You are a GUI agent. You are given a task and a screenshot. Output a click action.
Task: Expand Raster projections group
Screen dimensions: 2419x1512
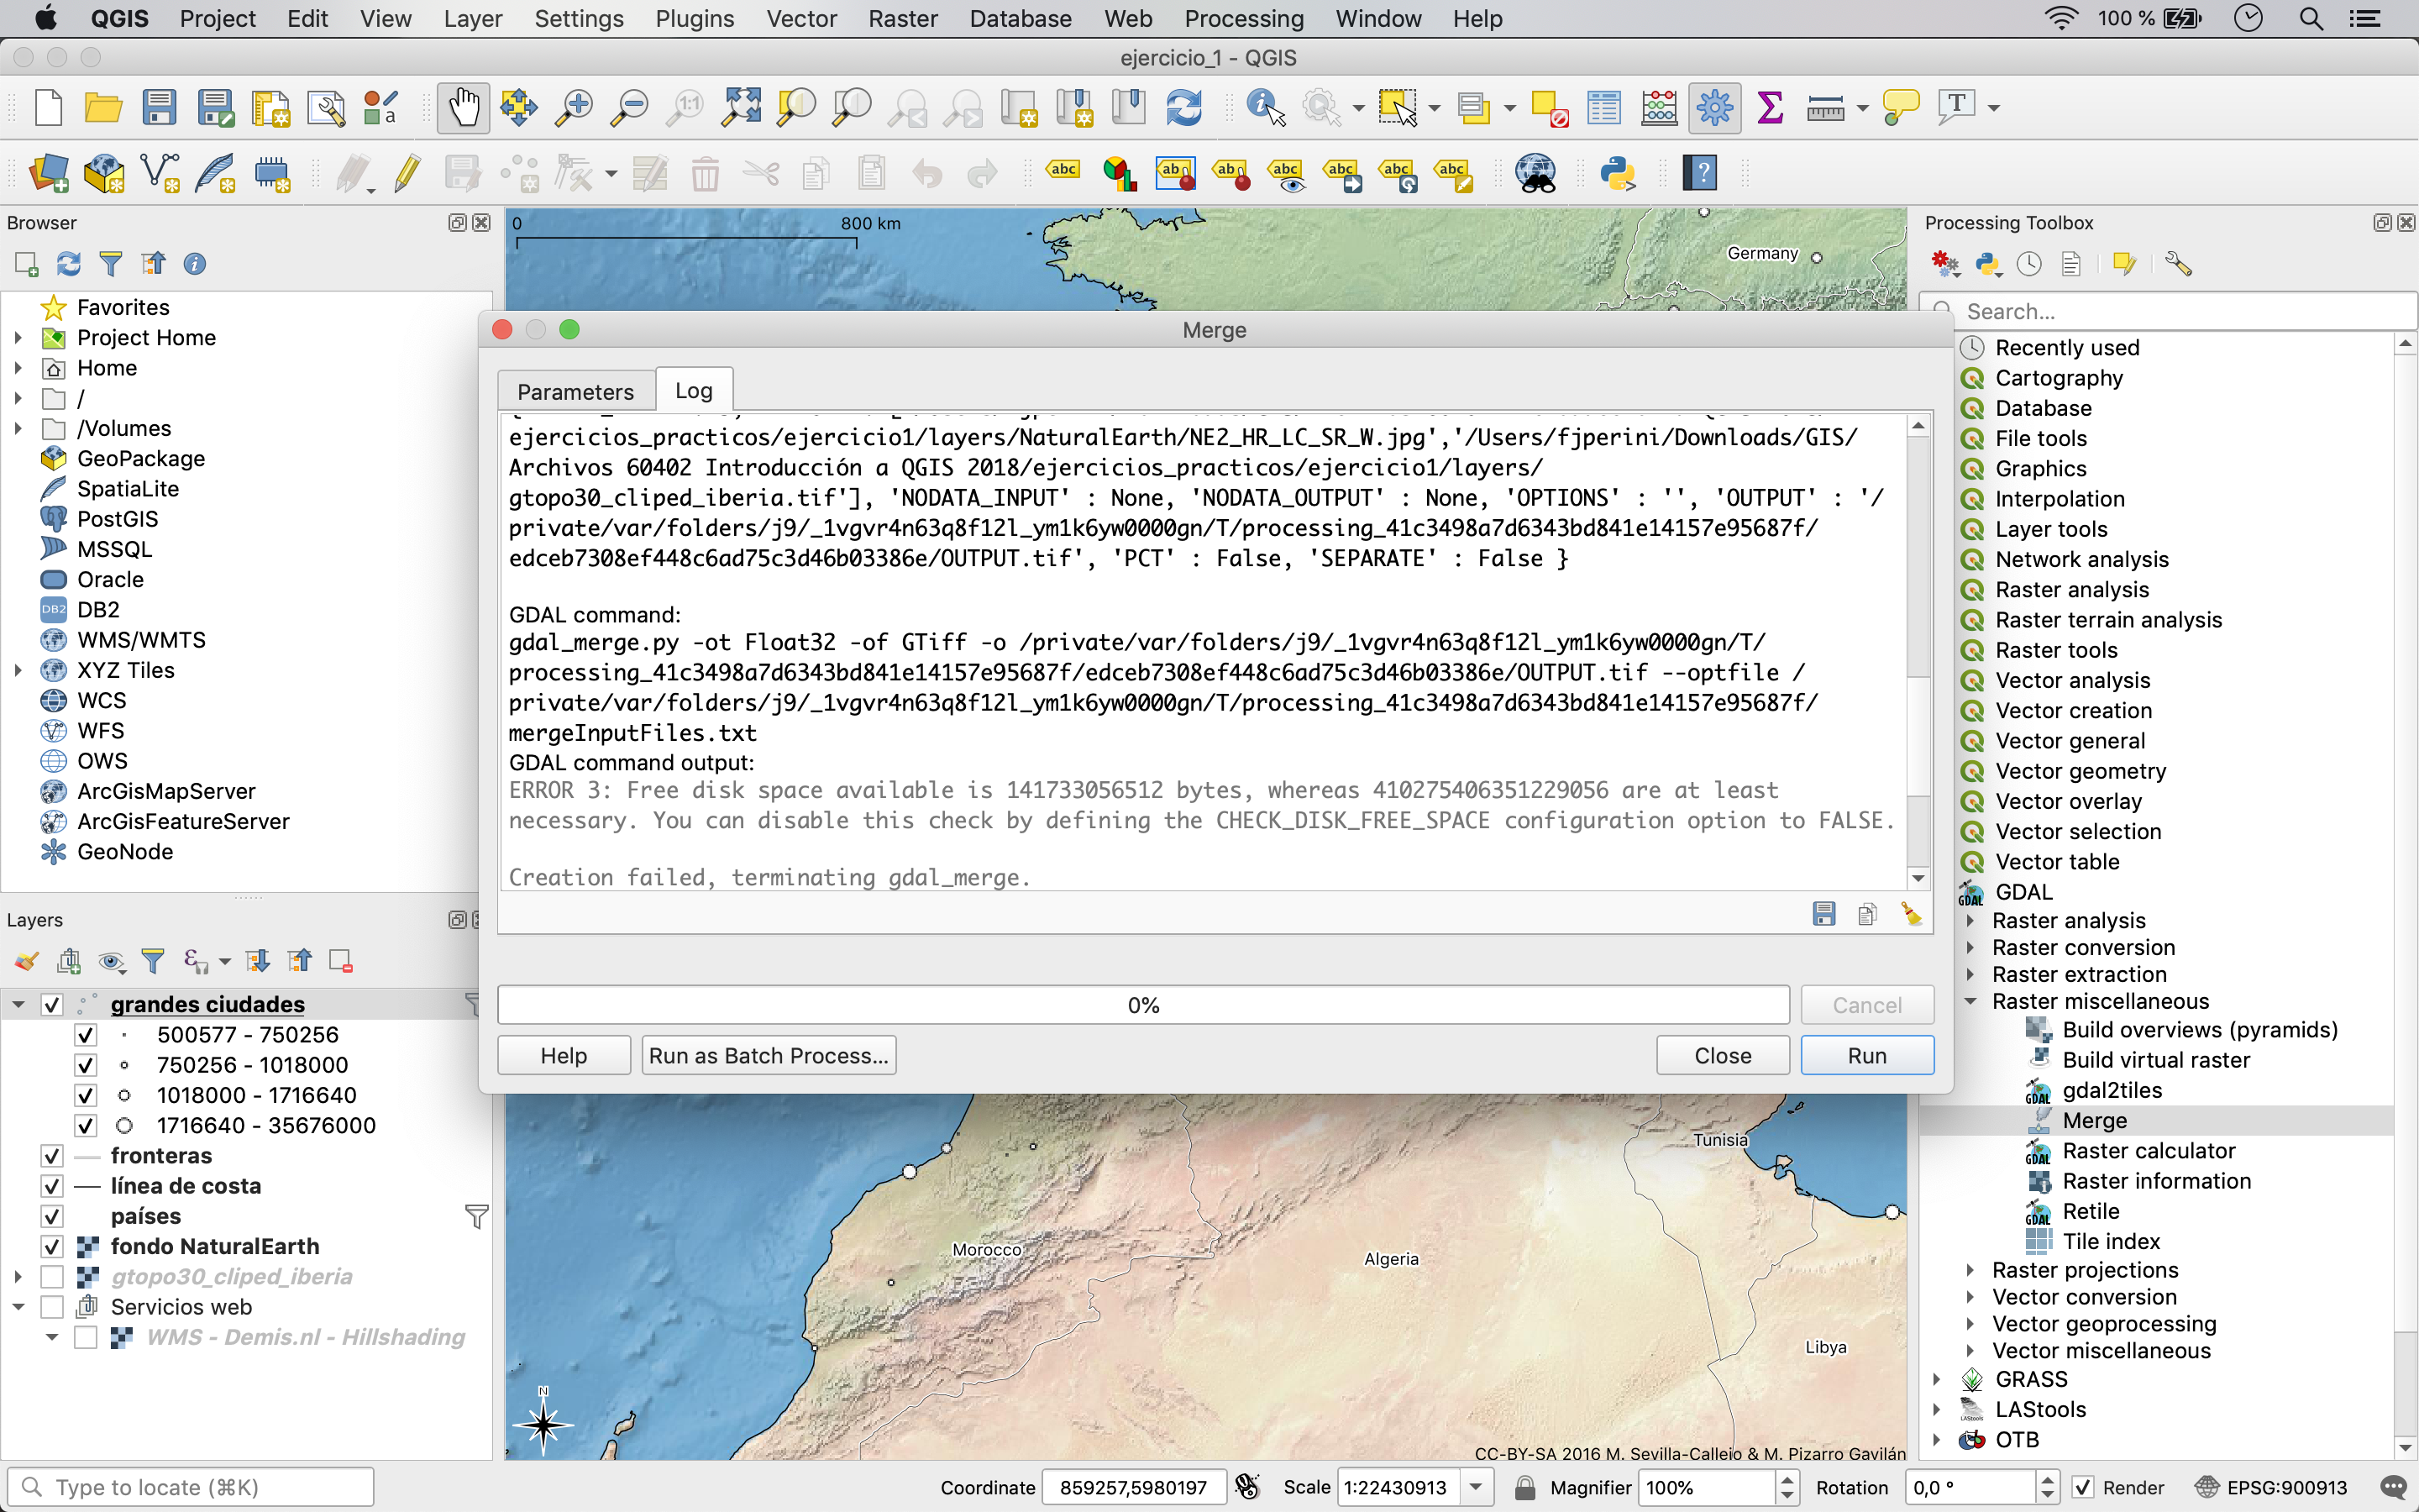coord(1970,1270)
